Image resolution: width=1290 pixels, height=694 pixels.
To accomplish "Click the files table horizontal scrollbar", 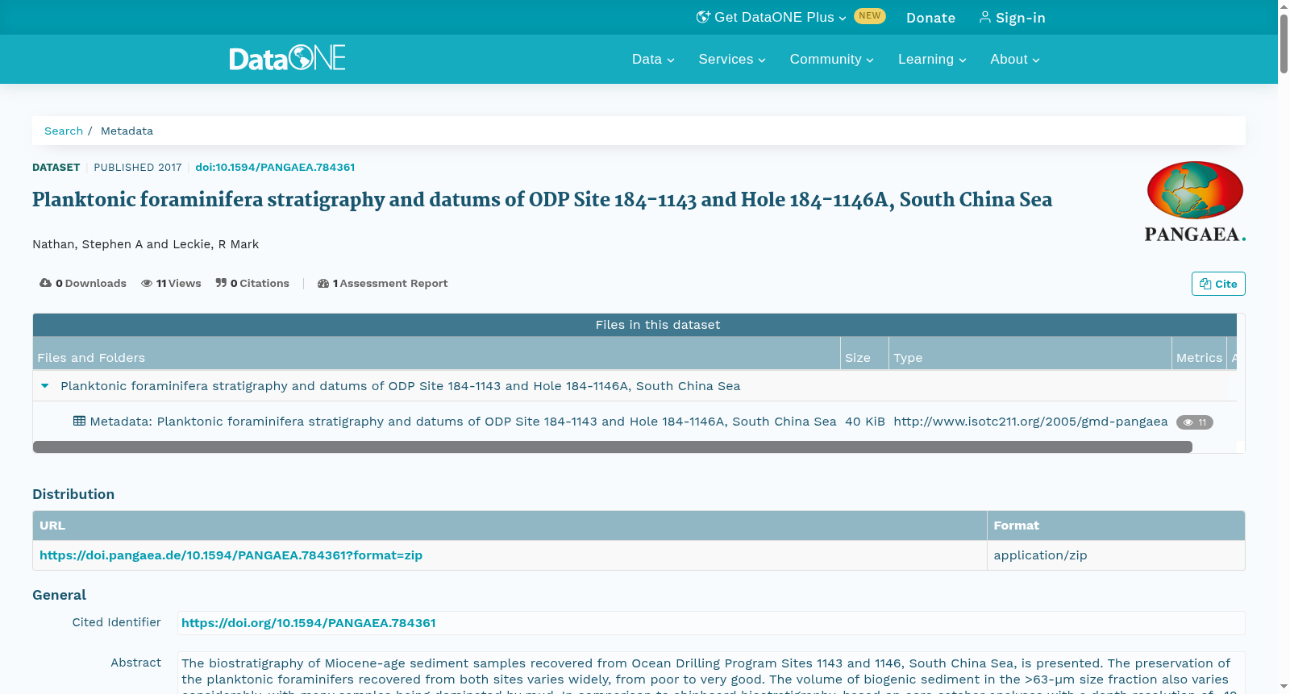I will tap(612, 447).
